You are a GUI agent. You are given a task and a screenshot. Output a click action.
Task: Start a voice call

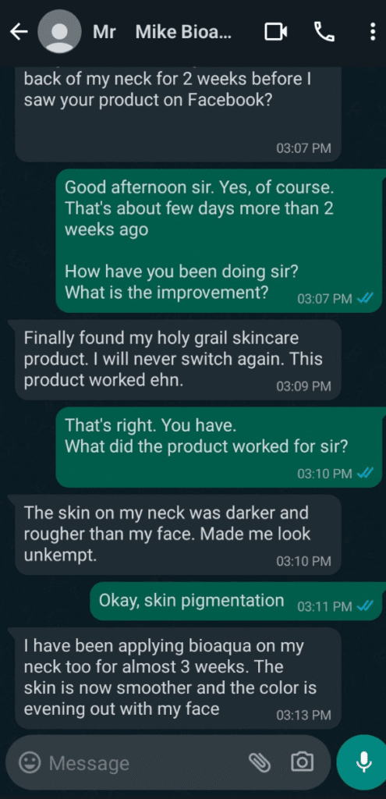point(324,33)
